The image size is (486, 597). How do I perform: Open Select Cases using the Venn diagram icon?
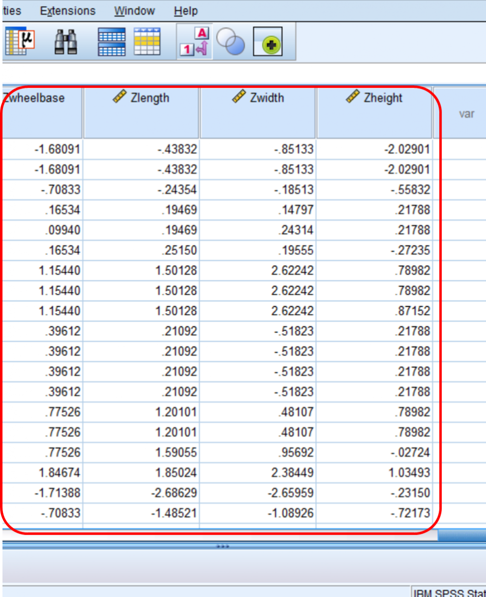pos(231,42)
